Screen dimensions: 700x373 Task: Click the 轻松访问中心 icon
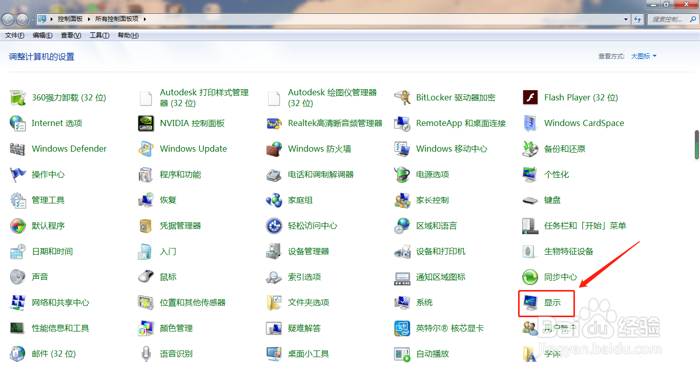[274, 225]
